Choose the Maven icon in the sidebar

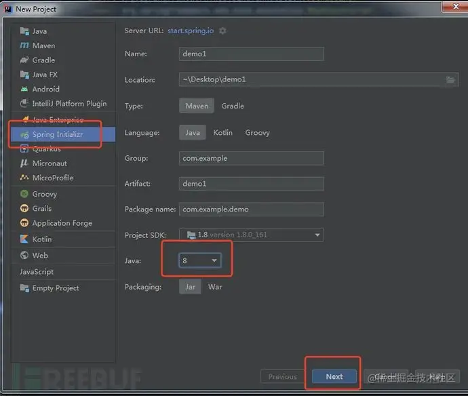(24, 45)
